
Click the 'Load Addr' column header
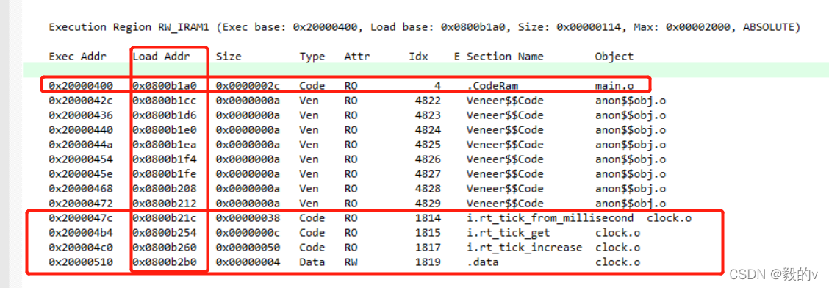[161, 56]
